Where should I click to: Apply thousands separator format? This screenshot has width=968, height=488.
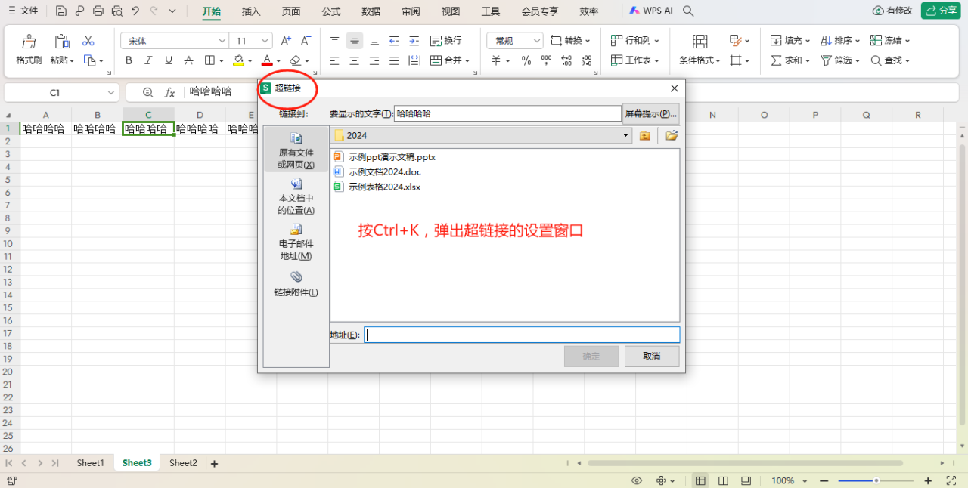pyautogui.click(x=547, y=60)
